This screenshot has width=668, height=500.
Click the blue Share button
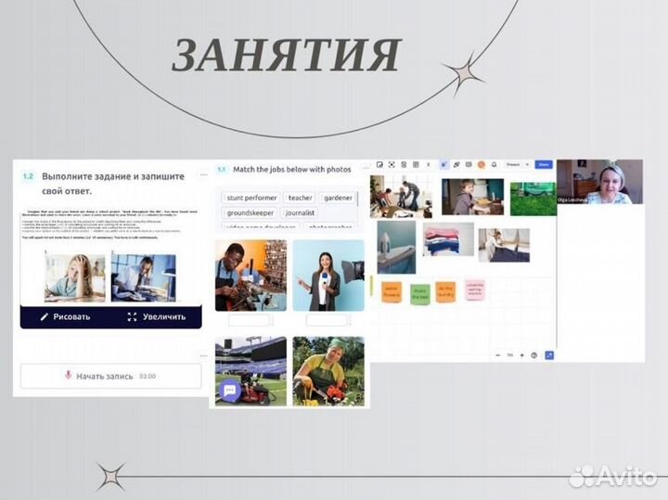(544, 164)
